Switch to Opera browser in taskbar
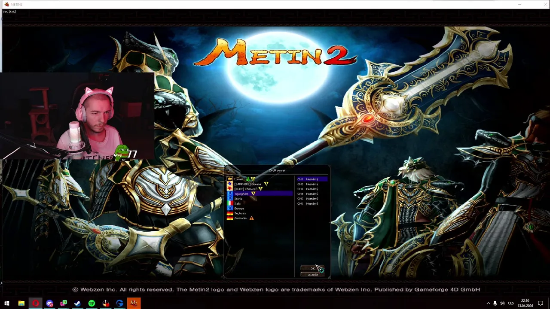 [x=36, y=303]
